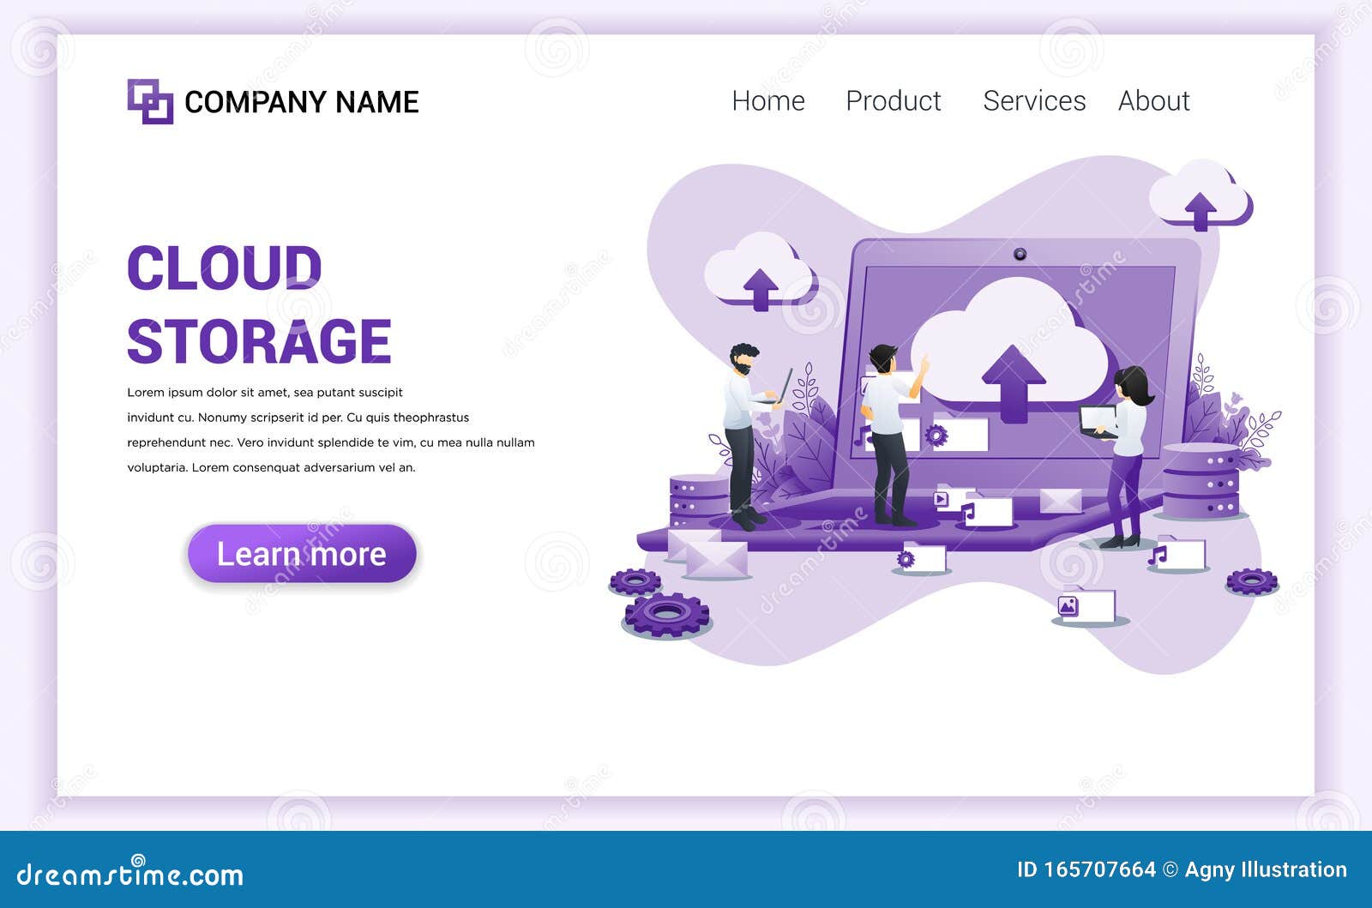Click the small gear beside the document card
Screen dimensions: 1372x908
(906, 558)
